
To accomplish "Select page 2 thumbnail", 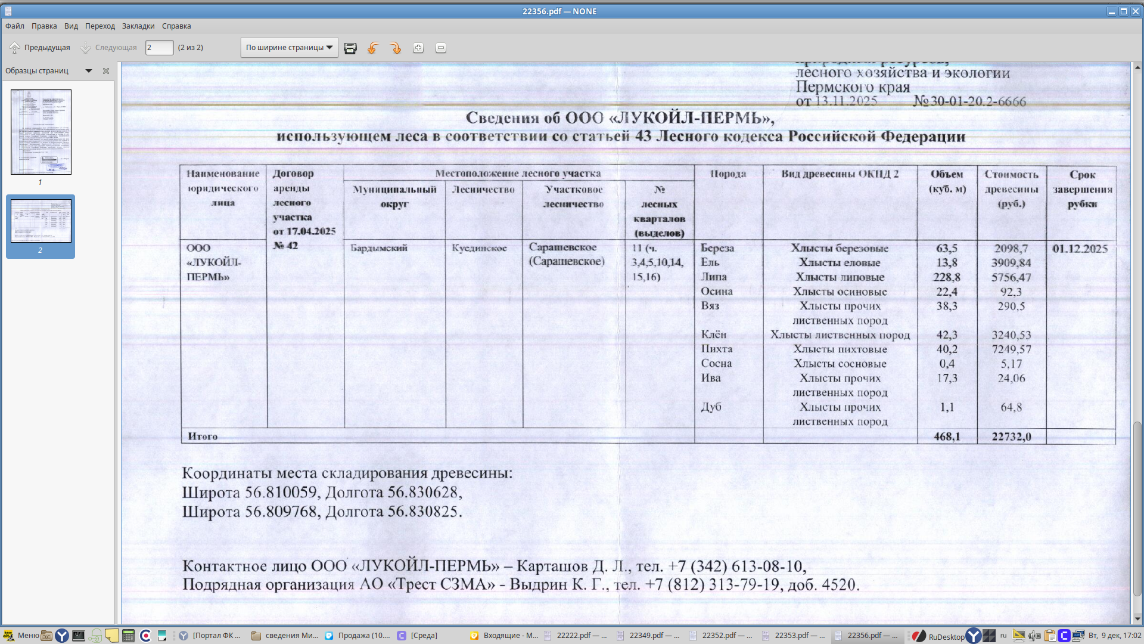I will click(x=41, y=221).
